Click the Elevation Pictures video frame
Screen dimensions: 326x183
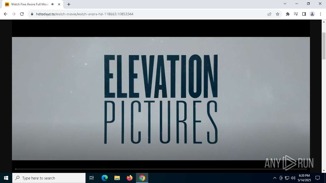[161, 99]
